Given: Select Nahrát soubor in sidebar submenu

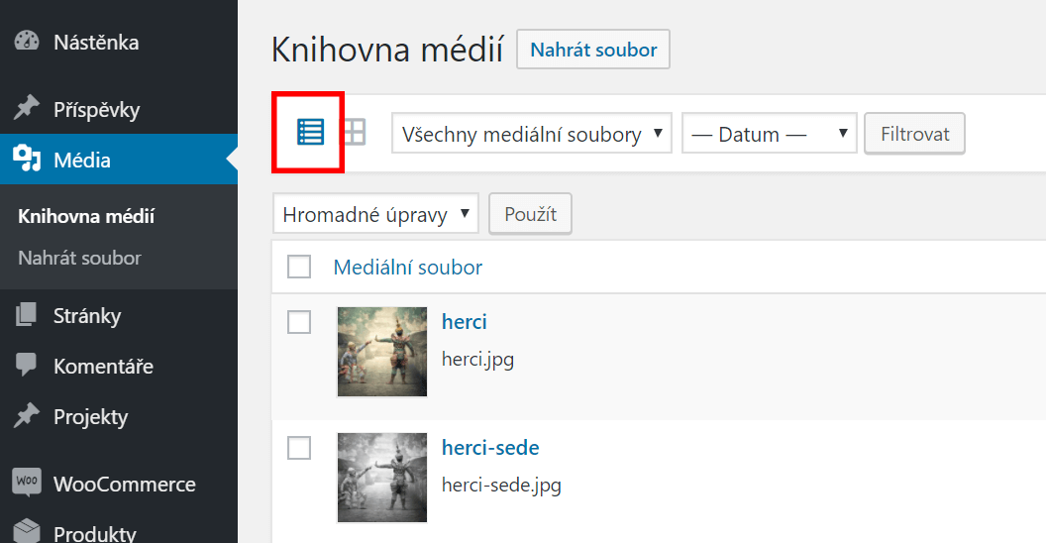Looking at the screenshot, I should [79, 259].
